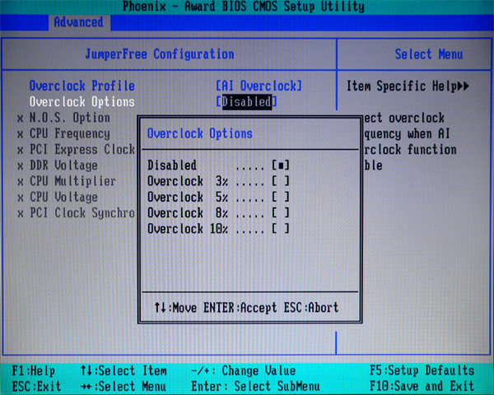Click the Select Menu heading
The height and width of the screenshot is (395, 494).
point(429,54)
